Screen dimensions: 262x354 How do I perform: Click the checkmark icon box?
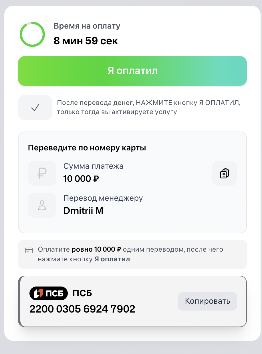[x=35, y=108]
